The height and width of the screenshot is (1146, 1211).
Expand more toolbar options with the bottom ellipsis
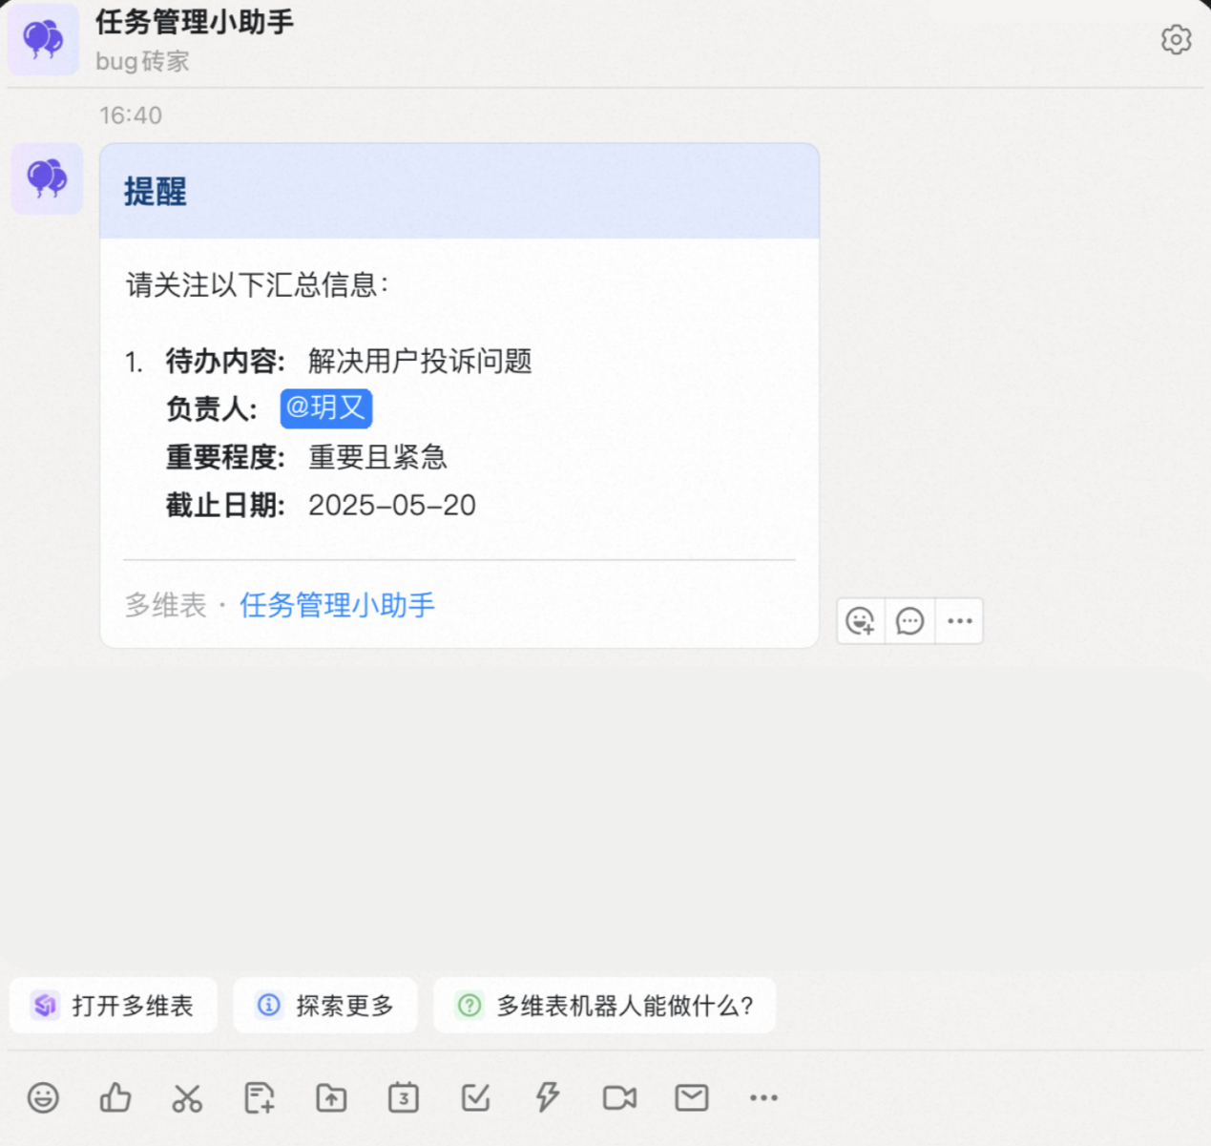click(763, 1098)
